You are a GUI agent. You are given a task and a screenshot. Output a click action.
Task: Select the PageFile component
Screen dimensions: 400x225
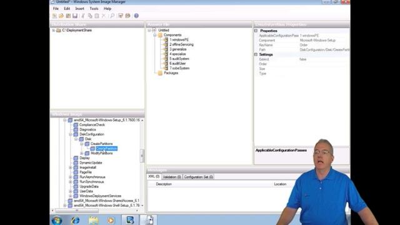[86, 172]
